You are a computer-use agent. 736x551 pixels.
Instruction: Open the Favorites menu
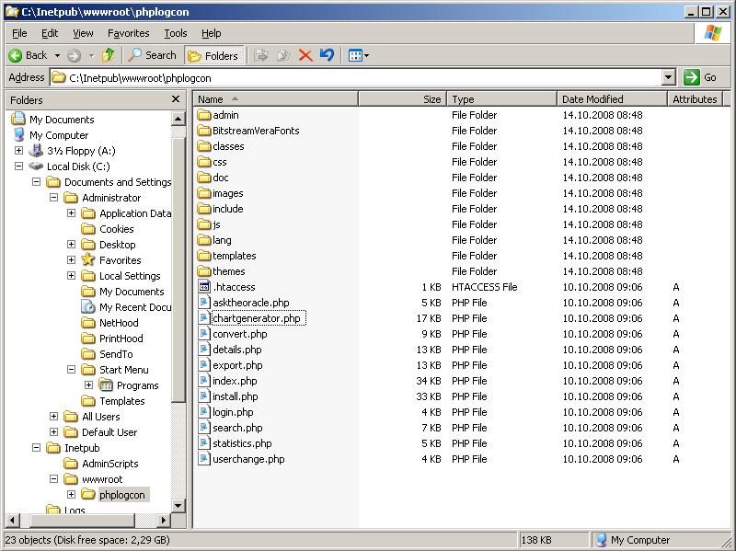(128, 33)
